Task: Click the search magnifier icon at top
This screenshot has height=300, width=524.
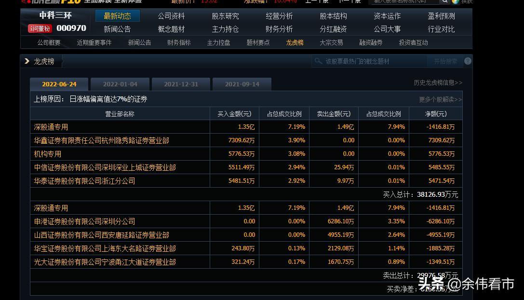Action: point(445,1)
